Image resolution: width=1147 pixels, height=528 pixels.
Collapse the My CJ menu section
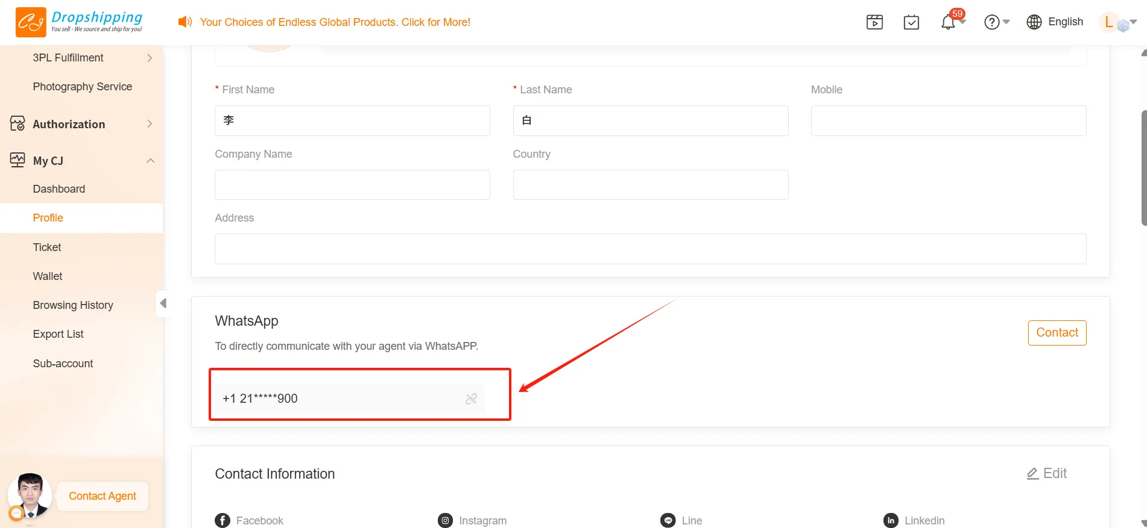150,161
